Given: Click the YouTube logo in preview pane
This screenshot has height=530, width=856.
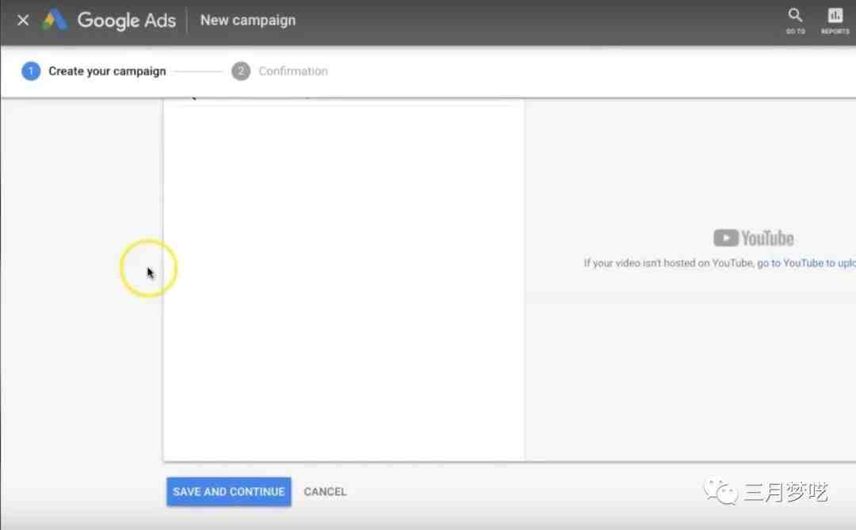Looking at the screenshot, I should [753, 238].
